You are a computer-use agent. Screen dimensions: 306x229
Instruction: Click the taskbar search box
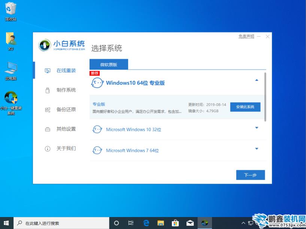point(61,223)
